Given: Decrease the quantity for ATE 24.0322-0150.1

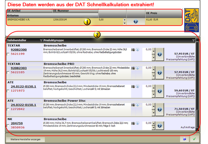Looking at the screenshot, I should coord(153,113).
